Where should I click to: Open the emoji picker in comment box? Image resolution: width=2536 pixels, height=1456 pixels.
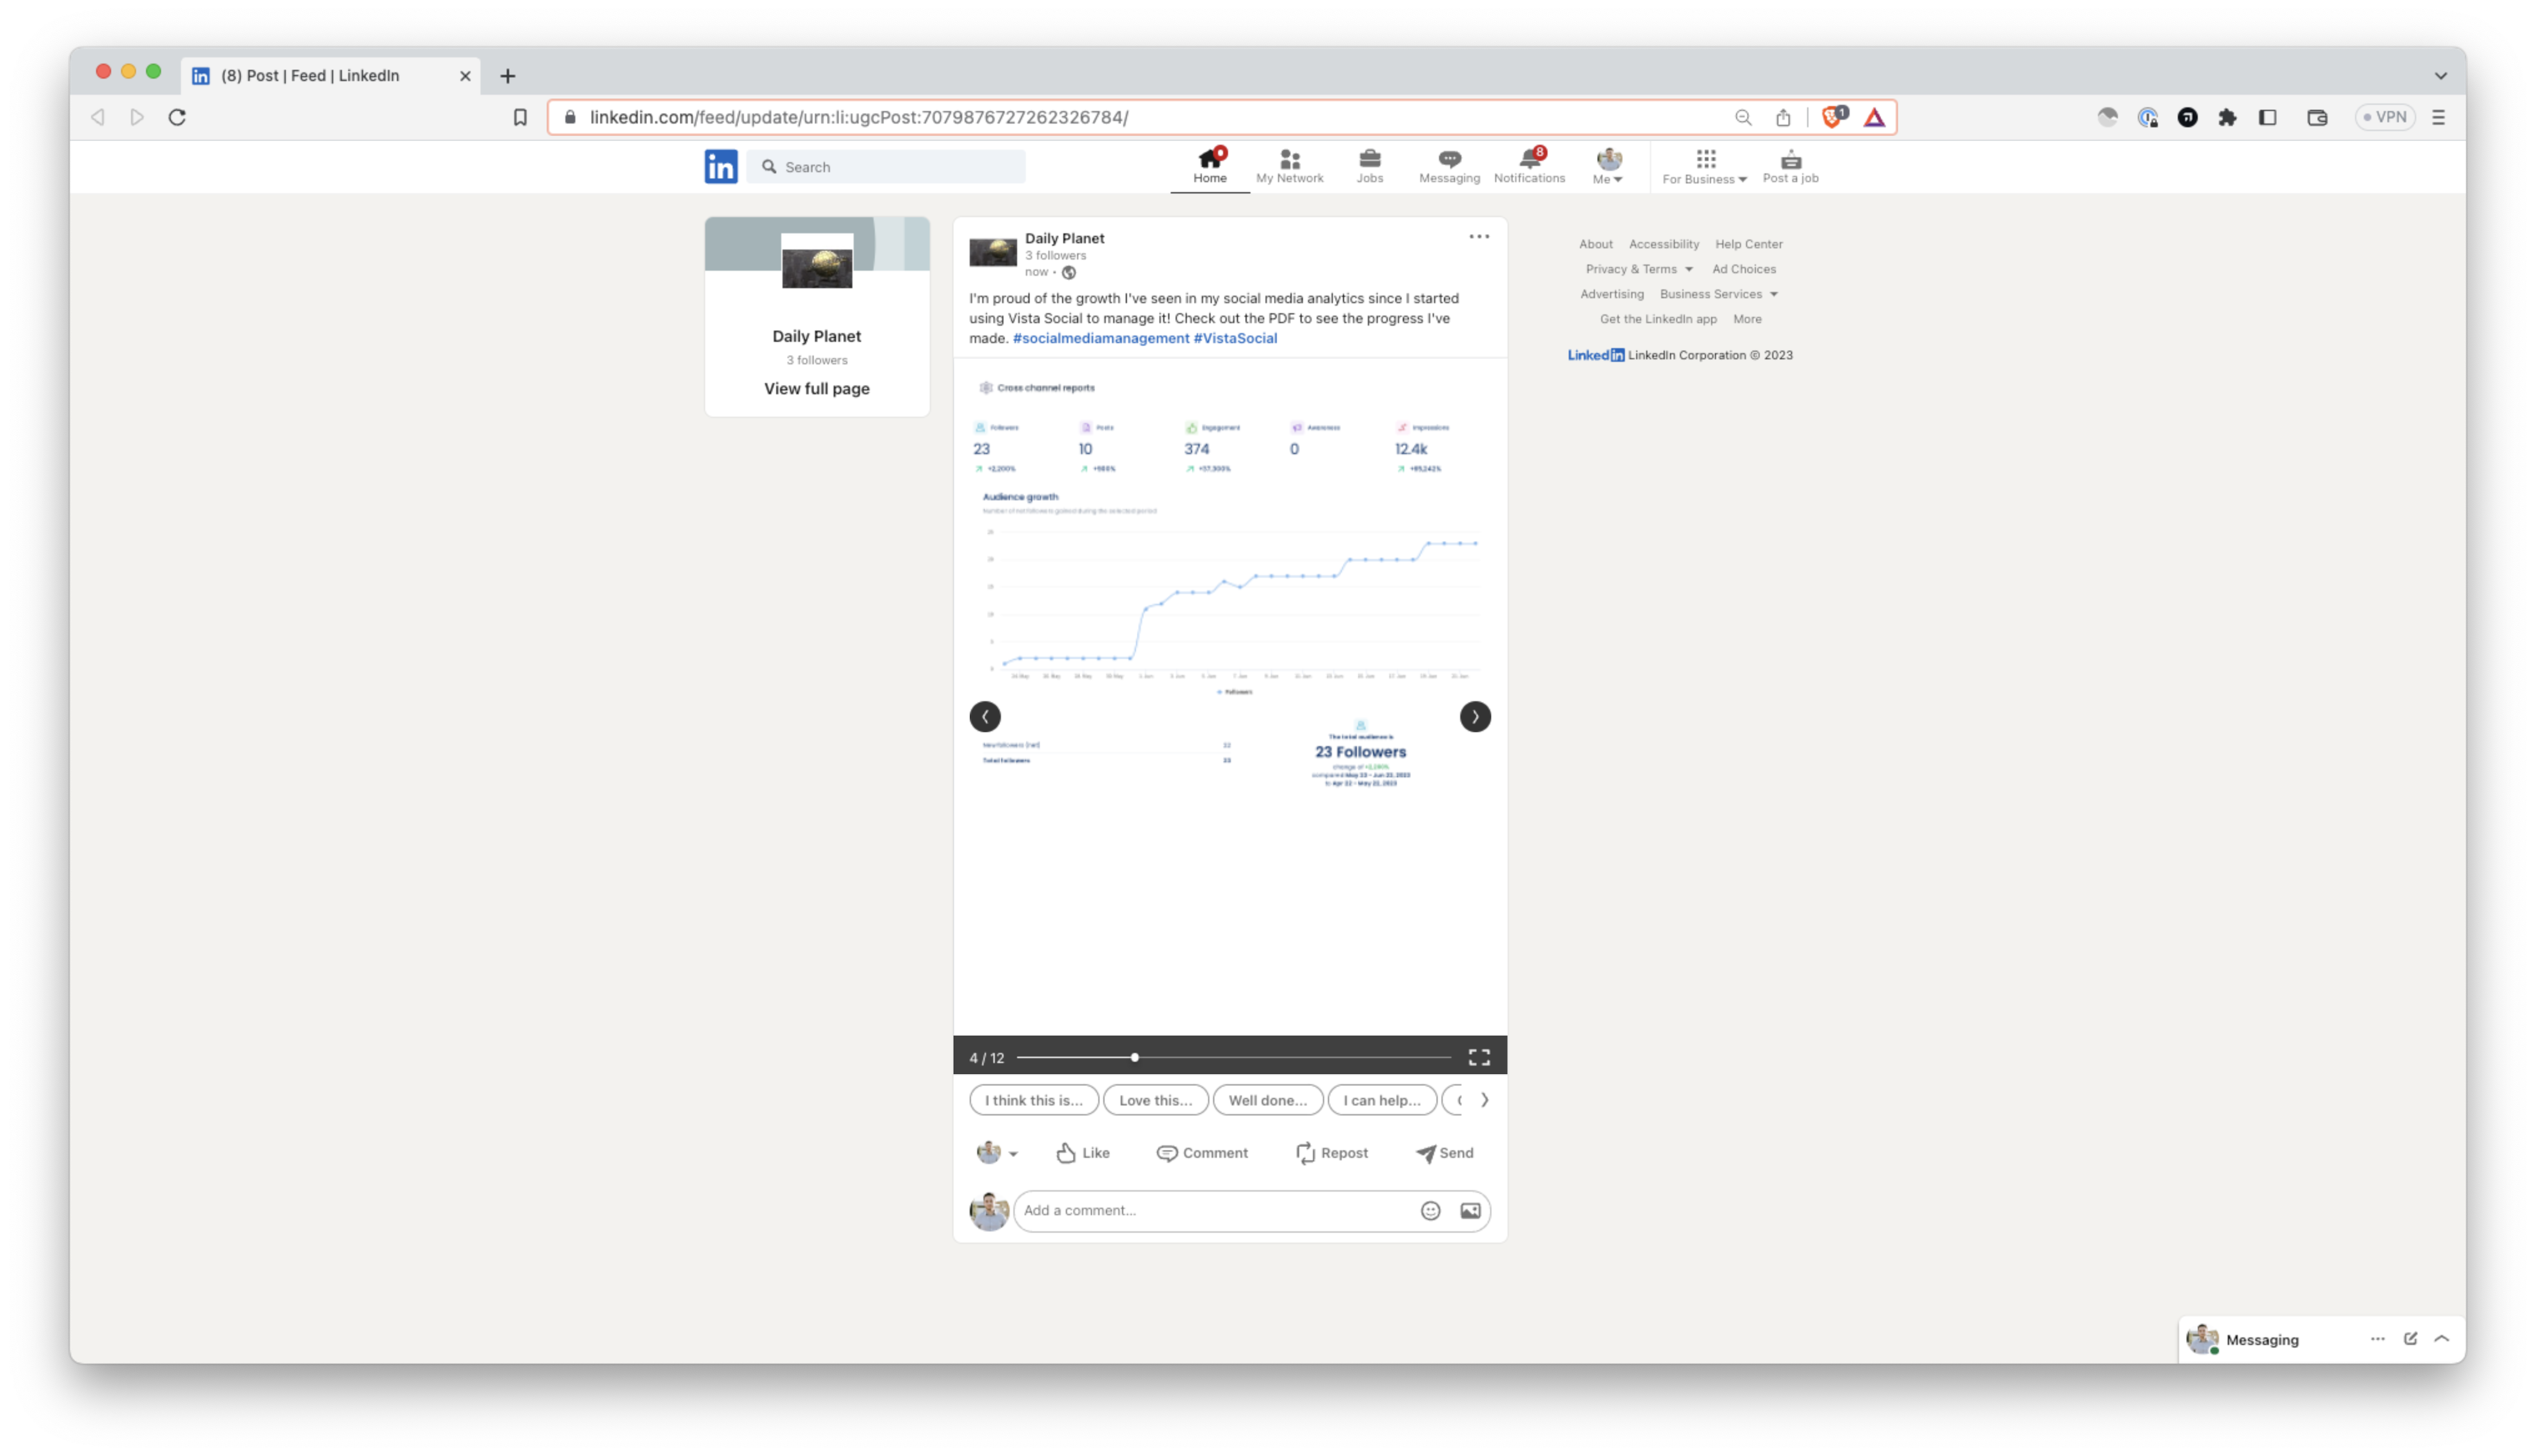pyautogui.click(x=1430, y=1210)
